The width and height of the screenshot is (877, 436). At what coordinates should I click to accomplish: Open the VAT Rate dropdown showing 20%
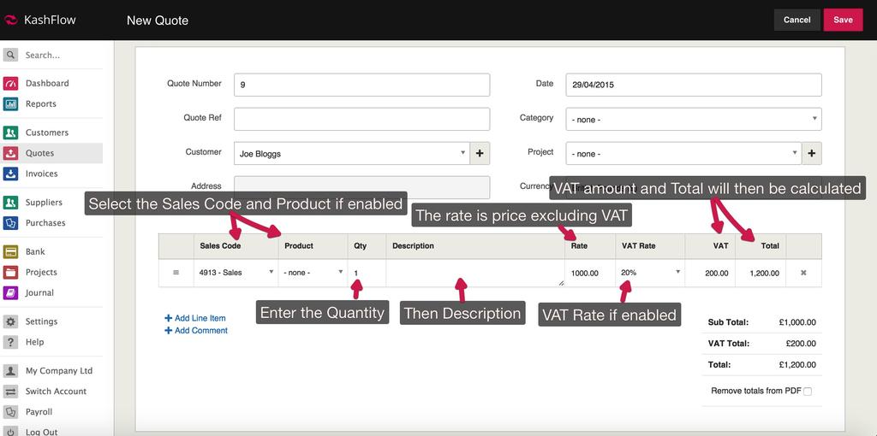[650, 273]
